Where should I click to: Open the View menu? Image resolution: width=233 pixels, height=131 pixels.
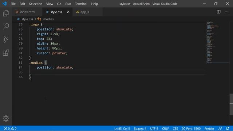click(x=50, y=4)
